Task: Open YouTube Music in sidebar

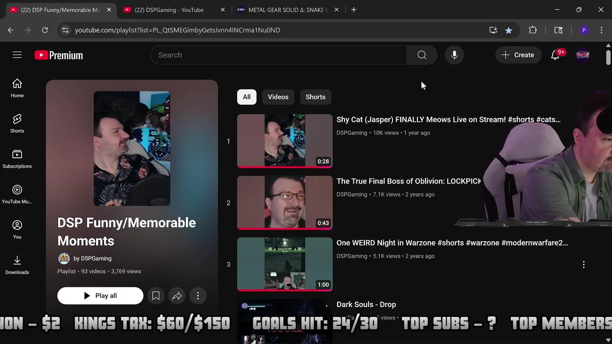Action: [17, 194]
